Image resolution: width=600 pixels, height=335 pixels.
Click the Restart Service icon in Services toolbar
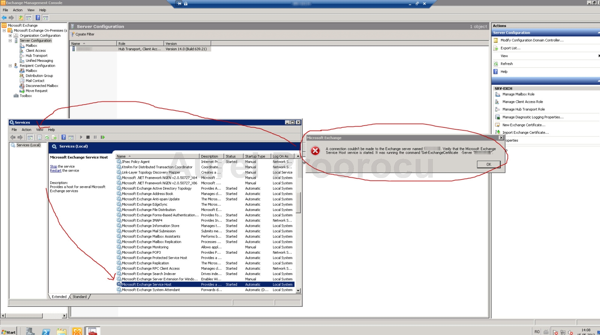coord(102,137)
